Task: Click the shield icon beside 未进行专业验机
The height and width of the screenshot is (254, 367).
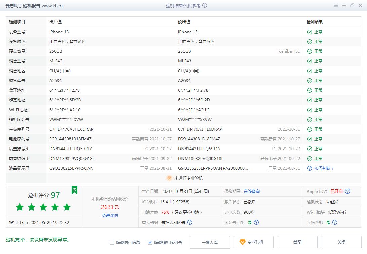Action: click(x=169, y=178)
